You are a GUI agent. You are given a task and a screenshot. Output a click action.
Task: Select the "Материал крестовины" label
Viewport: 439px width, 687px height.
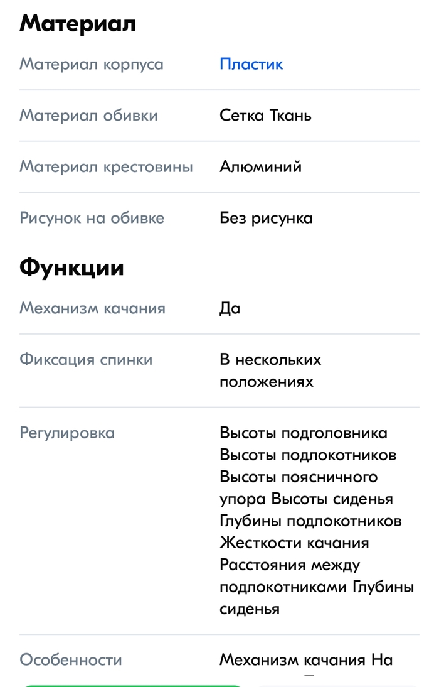point(106,166)
